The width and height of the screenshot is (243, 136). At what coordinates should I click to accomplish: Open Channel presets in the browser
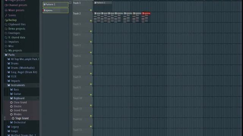tap(16, 5)
